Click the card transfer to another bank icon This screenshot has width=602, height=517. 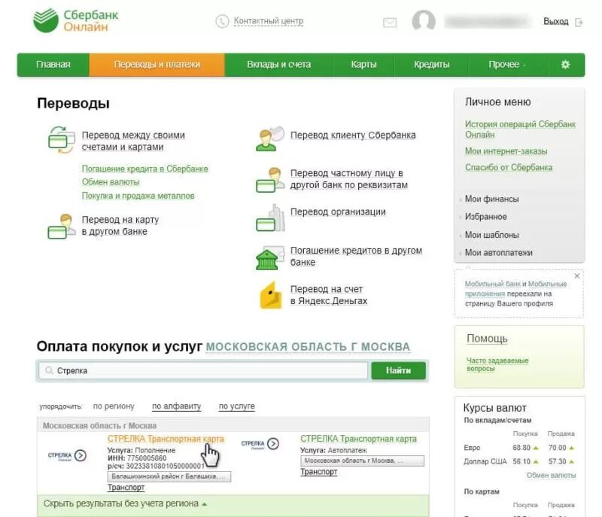[x=62, y=227]
